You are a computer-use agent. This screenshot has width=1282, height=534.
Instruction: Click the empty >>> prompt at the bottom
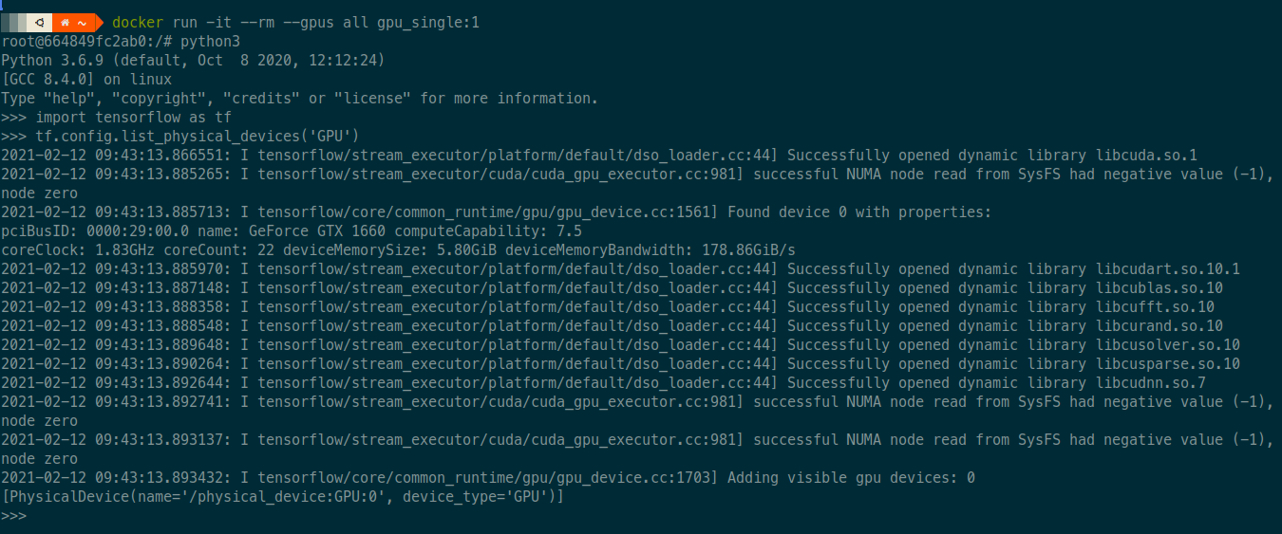point(14,515)
